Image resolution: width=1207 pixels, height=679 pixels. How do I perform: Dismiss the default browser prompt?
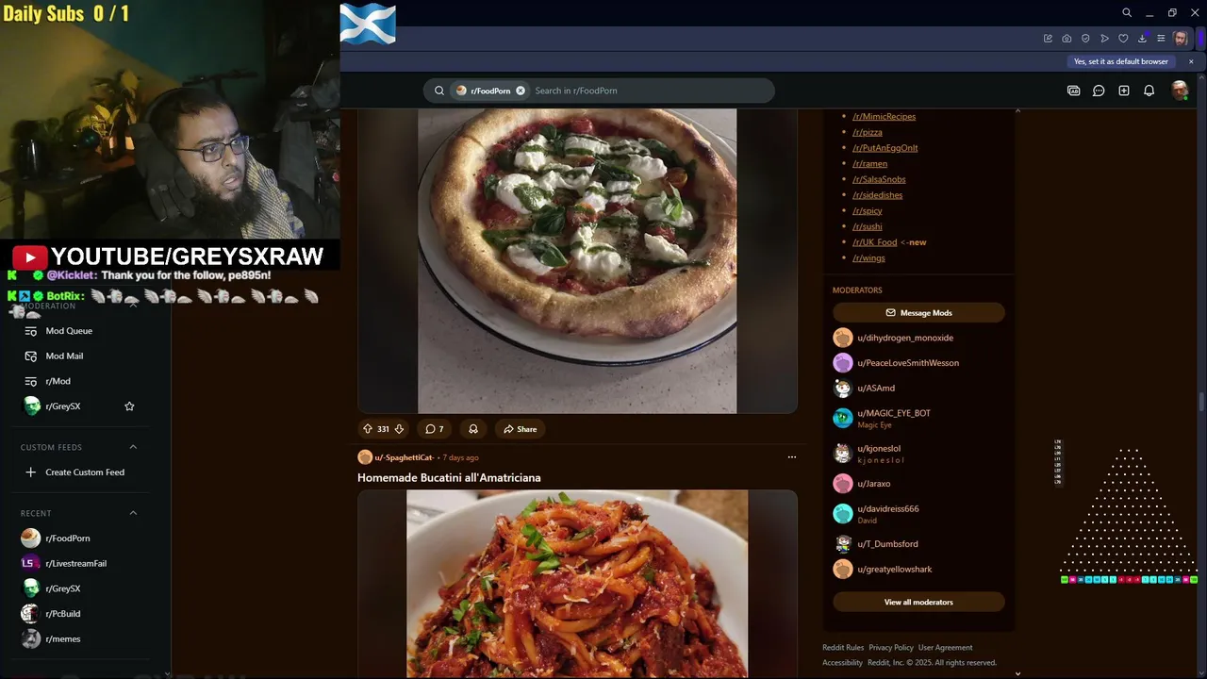[x=1191, y=61]
